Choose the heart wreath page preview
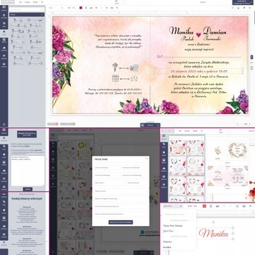The width and height of the screenshot is (255, 255). (237, 150)
